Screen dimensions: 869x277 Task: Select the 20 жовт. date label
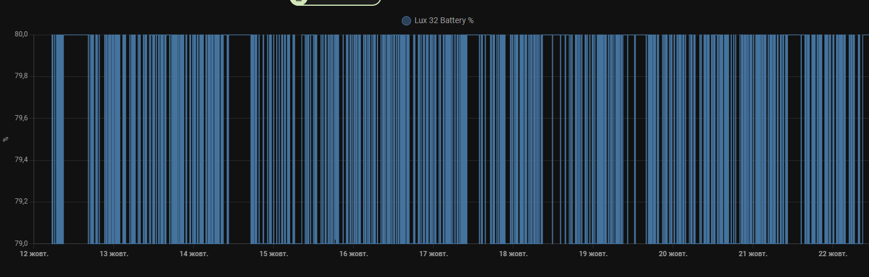coord(673,254)
